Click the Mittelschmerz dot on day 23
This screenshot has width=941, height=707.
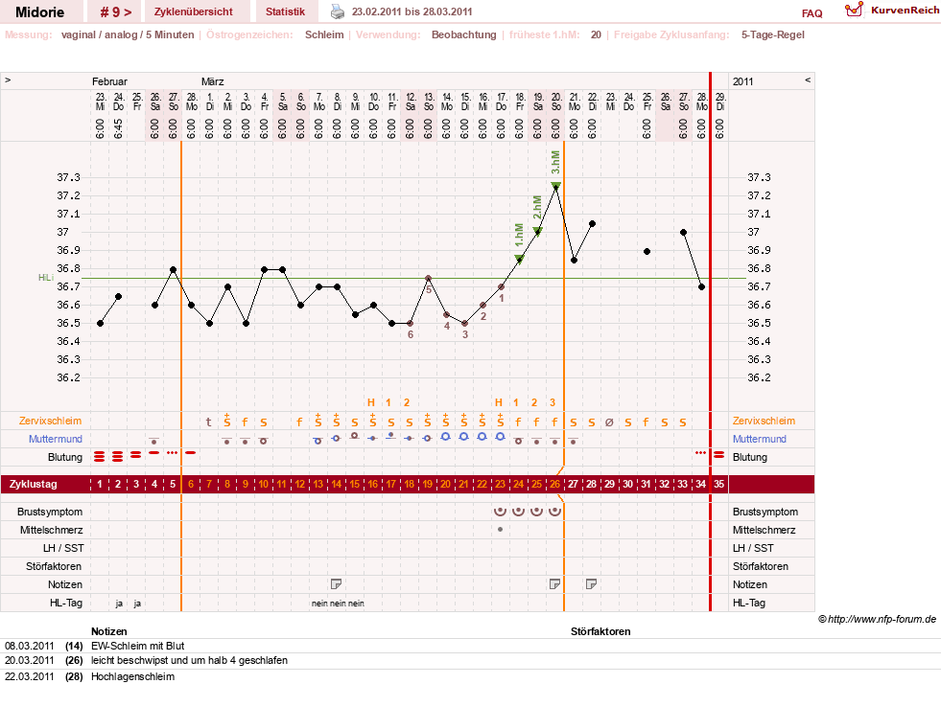pyautogui.click(x=500, y=530)
